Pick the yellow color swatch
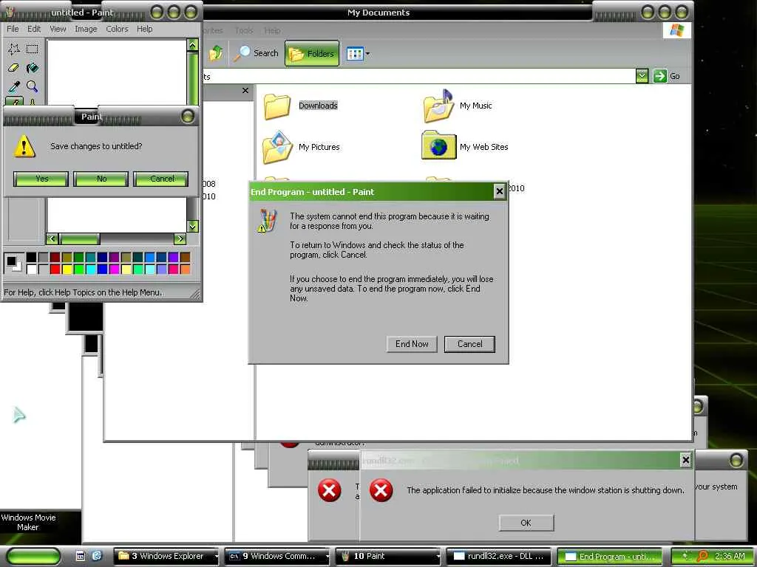The image size is (757, 567). pyautogui.click(x=67, y=269)
